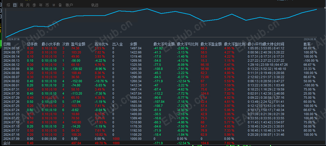
Task: Click win rate 25.00 %
Action: (309, 93)
